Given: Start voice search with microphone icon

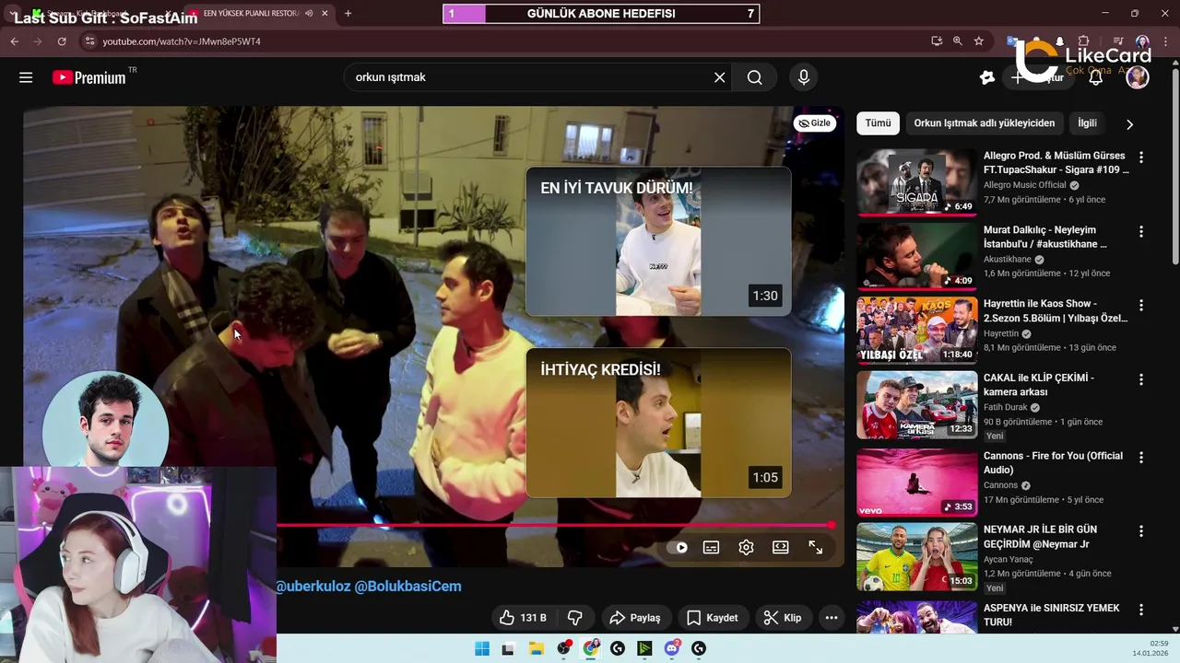Looking at the screenshot, I should click(804, 77).
